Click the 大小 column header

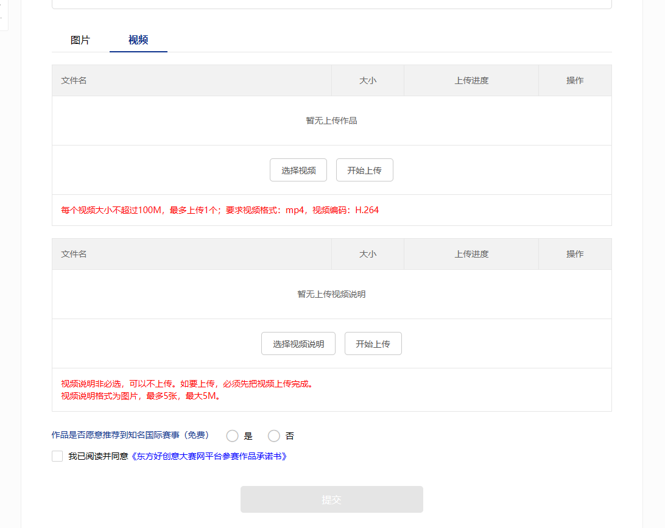pos(367,80)
